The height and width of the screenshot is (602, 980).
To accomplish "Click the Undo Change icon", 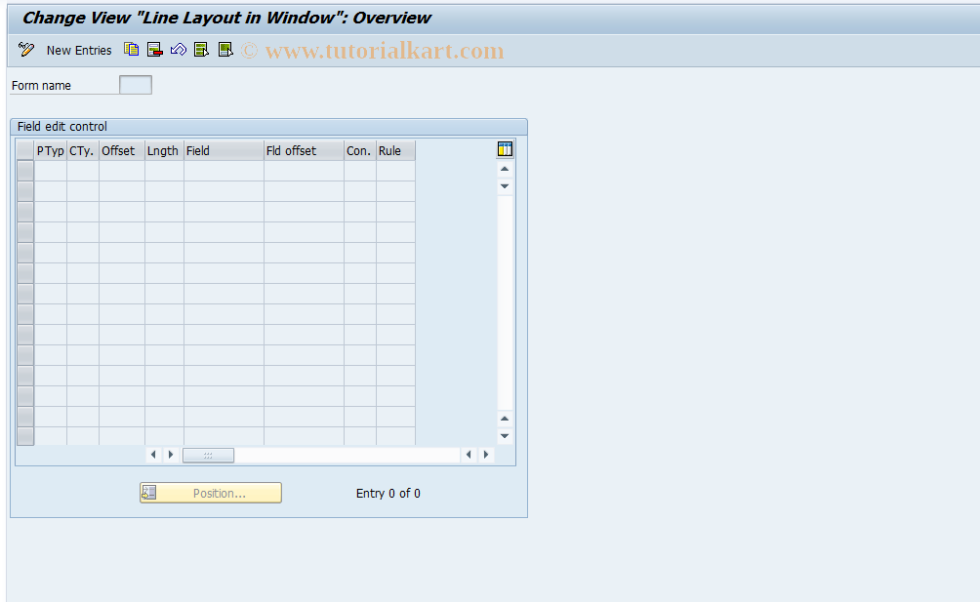I will pyautogui.click(x=178, y=50).
